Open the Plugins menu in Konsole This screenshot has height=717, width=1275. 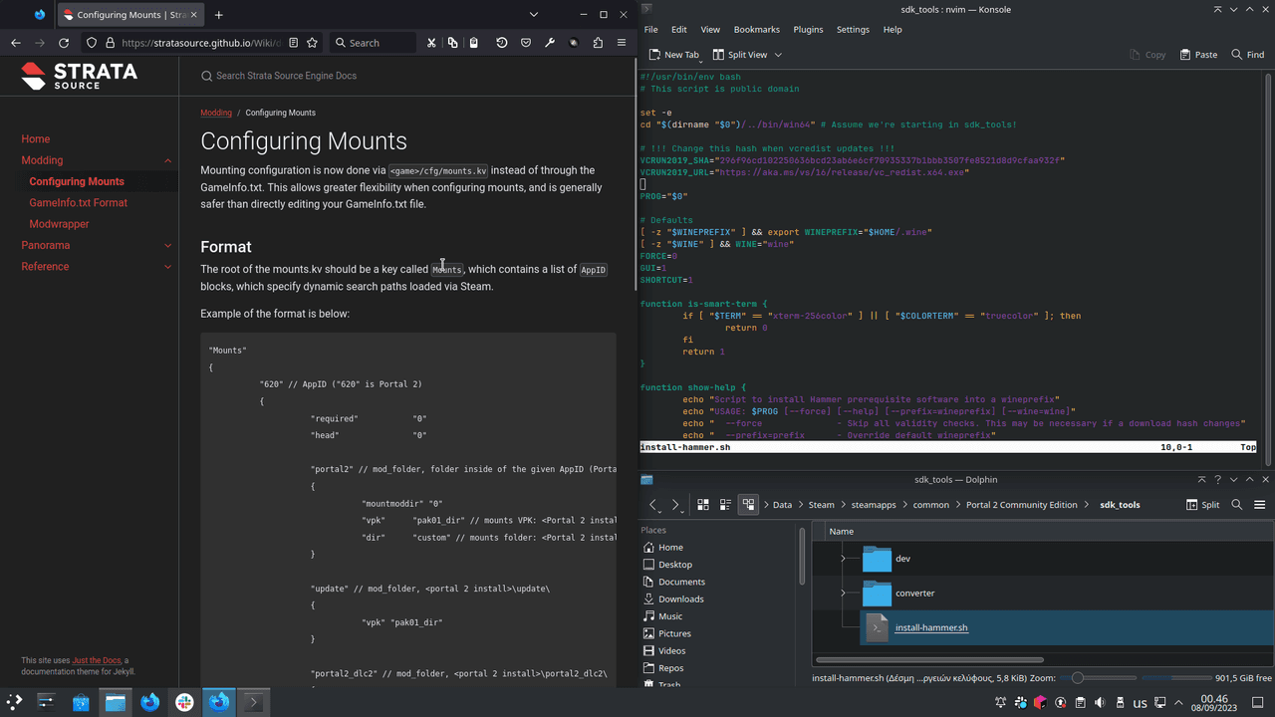[808, 30]
